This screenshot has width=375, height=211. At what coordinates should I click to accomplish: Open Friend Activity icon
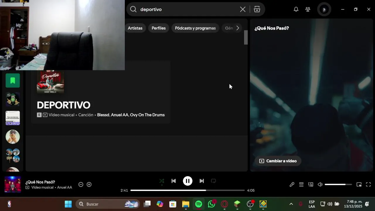coord(308,9)
